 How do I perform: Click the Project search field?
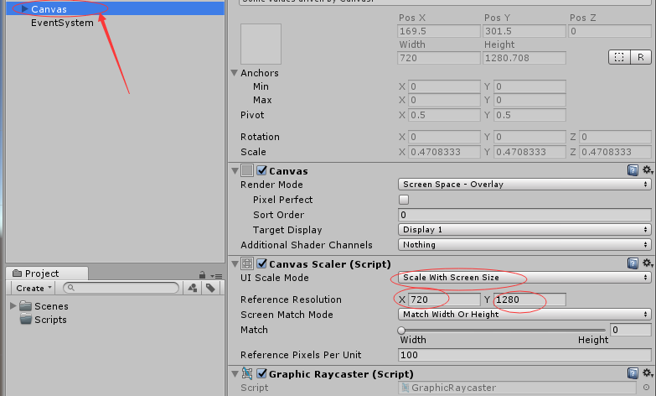click(x=121, y=288)
